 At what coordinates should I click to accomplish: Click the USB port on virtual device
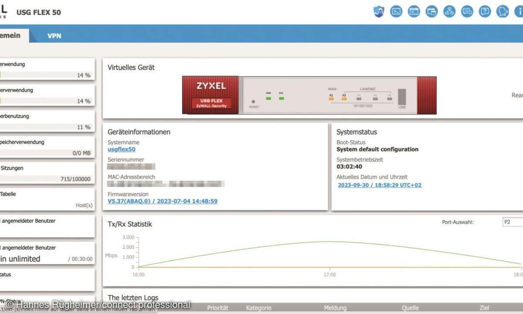(402, 97)
